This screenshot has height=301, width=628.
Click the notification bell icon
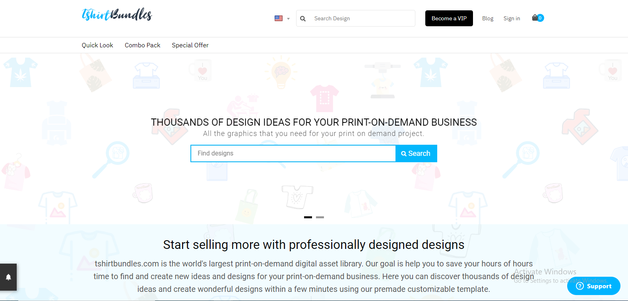[x=8, y=277]
